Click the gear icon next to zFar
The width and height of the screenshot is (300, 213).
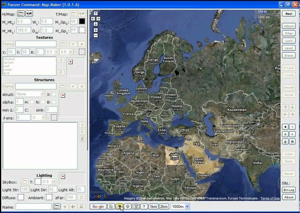click(x=81, y=197)
